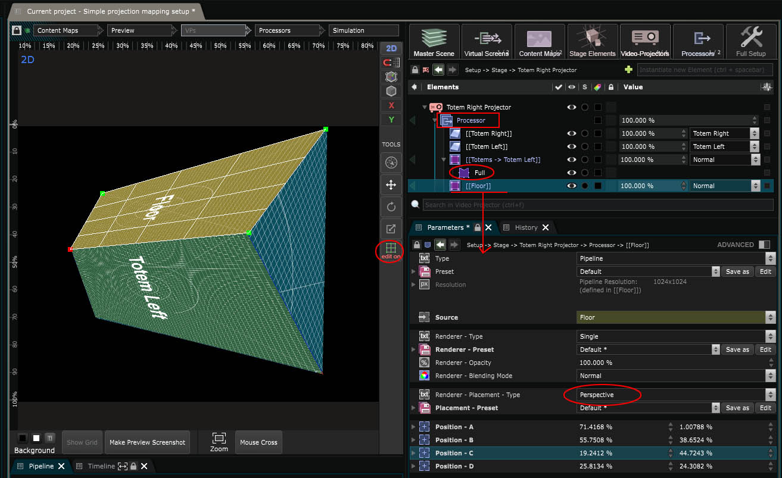Viewport: 782px width, 478px height.
Task: Set the white background color swatch
Action: (36, 438)
